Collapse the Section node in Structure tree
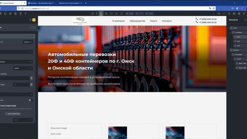This screenshot has width=247, height=139. (x=228, y=50)
